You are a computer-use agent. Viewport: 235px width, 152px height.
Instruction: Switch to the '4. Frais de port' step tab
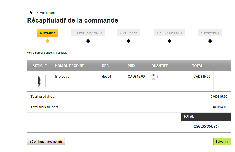169,33
